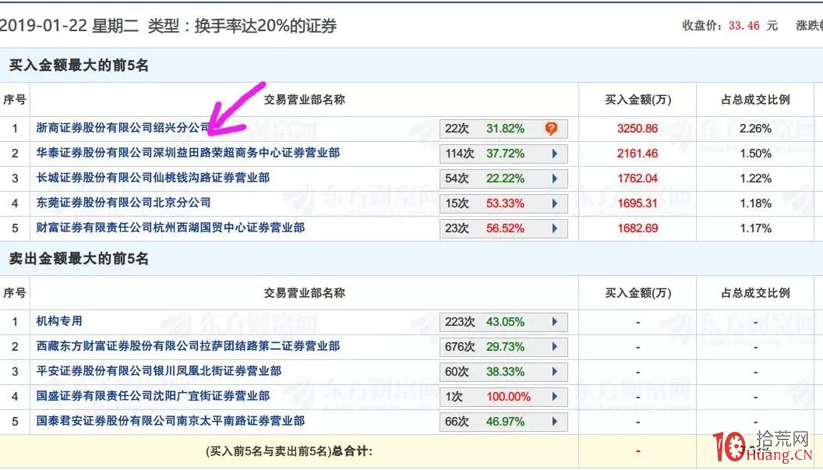Expand the arrow in the 机构专用 row

tap(555, 321)
